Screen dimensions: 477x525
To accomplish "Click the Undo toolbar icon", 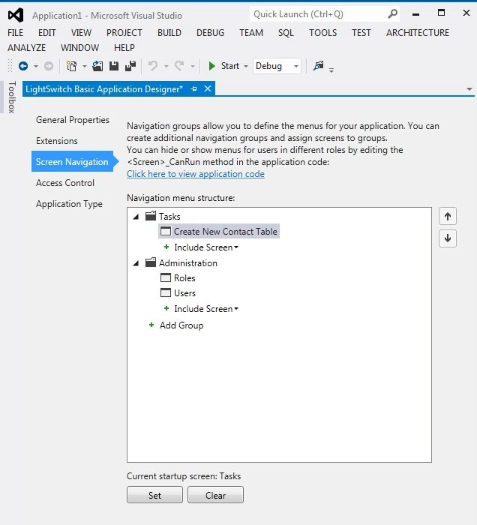I will [153, 66].
